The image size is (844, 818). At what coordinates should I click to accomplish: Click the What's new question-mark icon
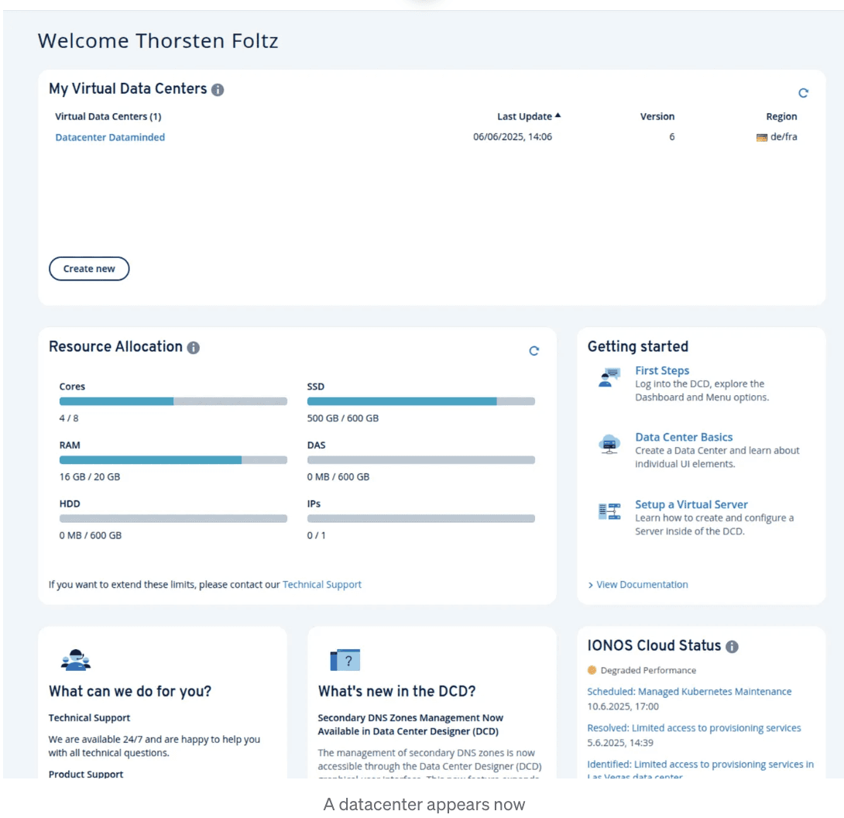click(345, 660)
